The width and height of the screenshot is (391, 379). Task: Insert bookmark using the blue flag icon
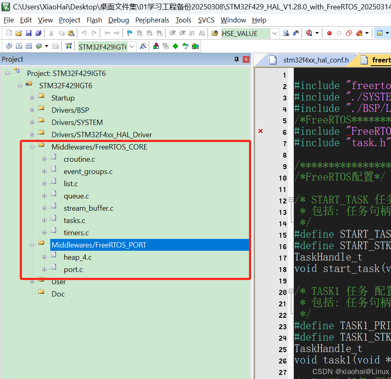(x=130, y=33)
